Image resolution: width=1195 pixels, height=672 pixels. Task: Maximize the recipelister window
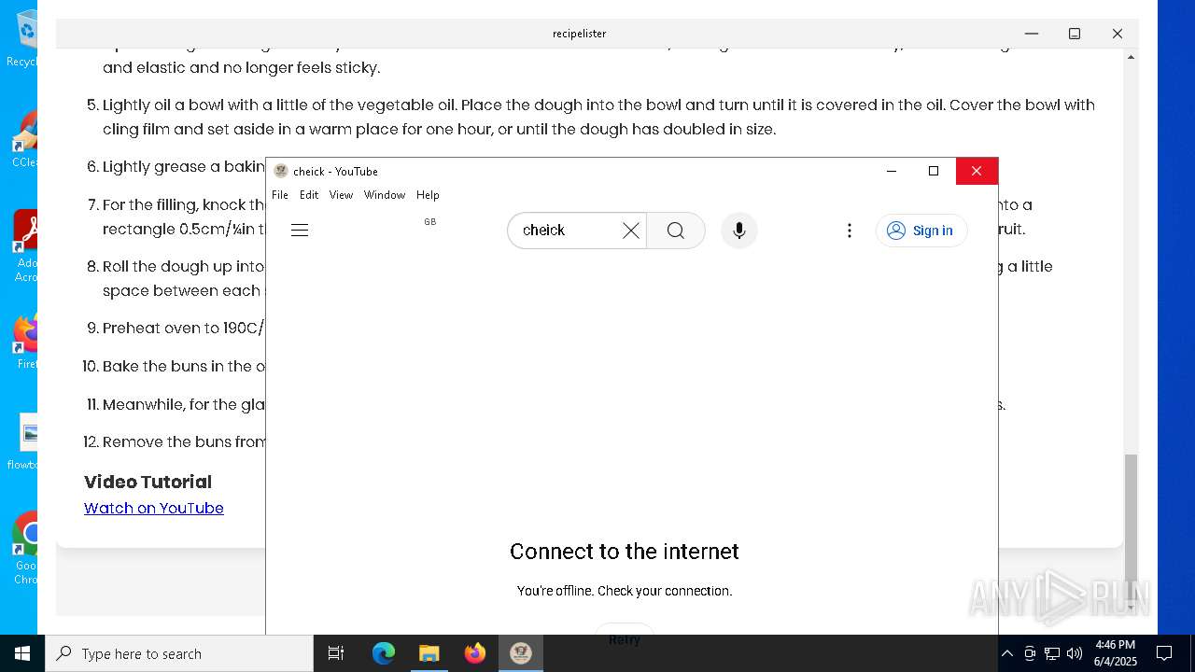click(1075, 34)
